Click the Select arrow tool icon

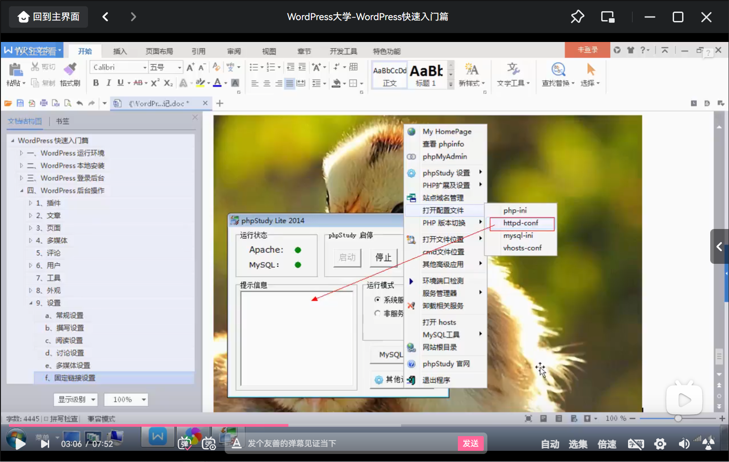(591, 70)
